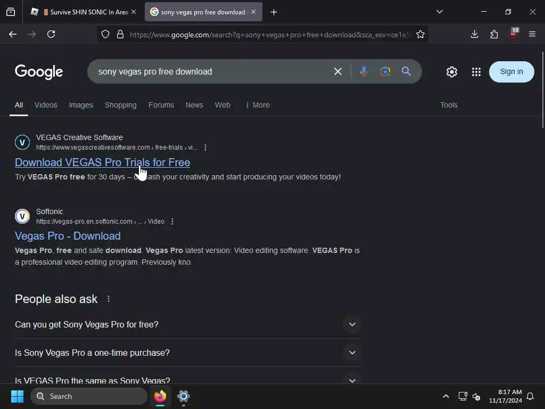Close the sony vegas pro search tab

(x=253, y=12)
